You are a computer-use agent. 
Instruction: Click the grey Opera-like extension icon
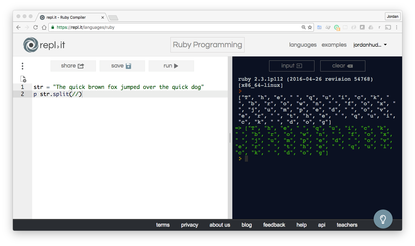pos(354,27)
